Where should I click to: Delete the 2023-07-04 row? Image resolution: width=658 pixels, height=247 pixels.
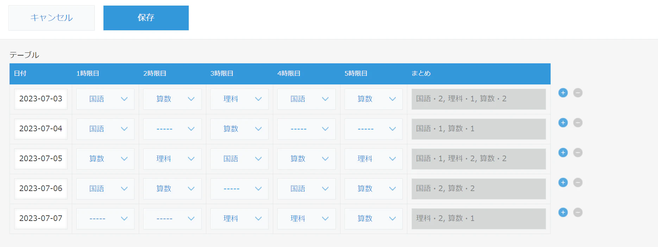tap(578, 123)
